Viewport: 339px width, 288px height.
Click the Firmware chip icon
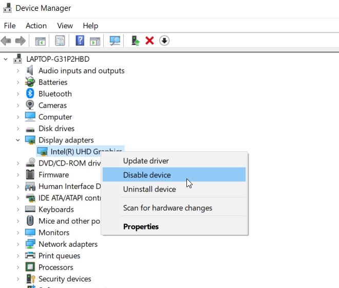(30, 174)
